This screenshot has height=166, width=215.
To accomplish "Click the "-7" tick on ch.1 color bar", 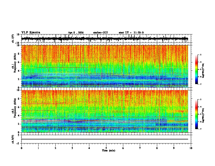I will point(200,84).
